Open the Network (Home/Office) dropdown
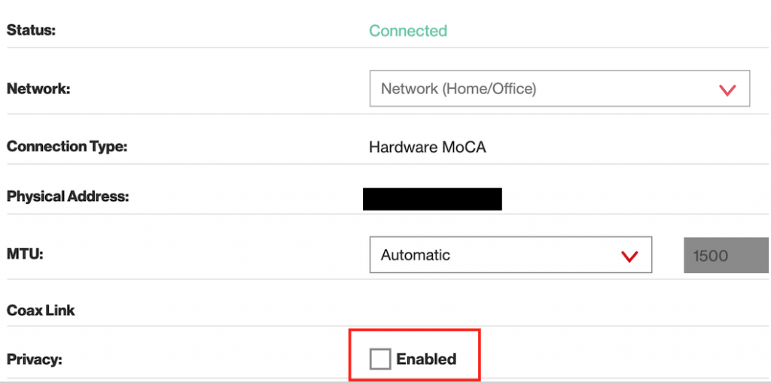The height and width of the screenshot is (383, 771). click(559, 89)
